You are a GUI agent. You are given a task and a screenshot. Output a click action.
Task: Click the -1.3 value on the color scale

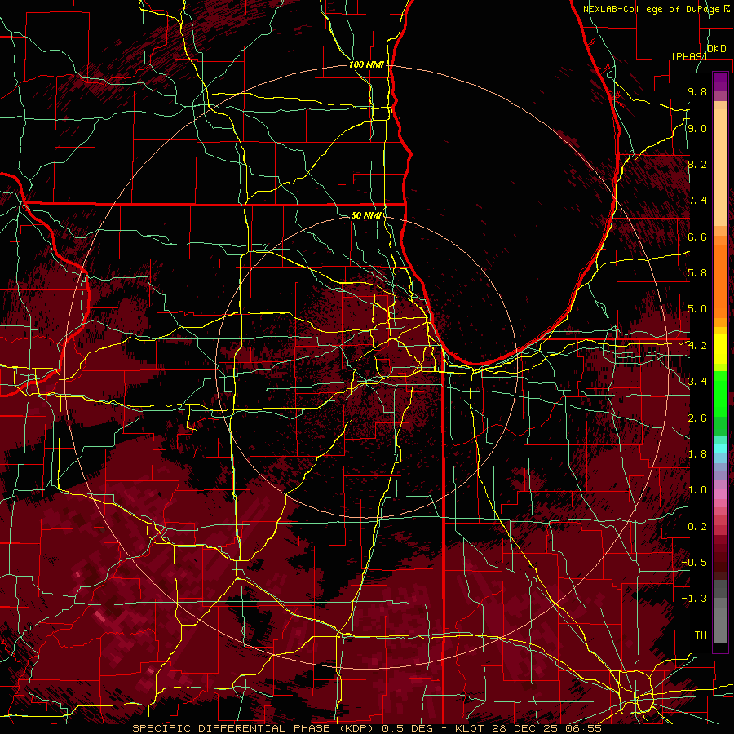[694, 599]
